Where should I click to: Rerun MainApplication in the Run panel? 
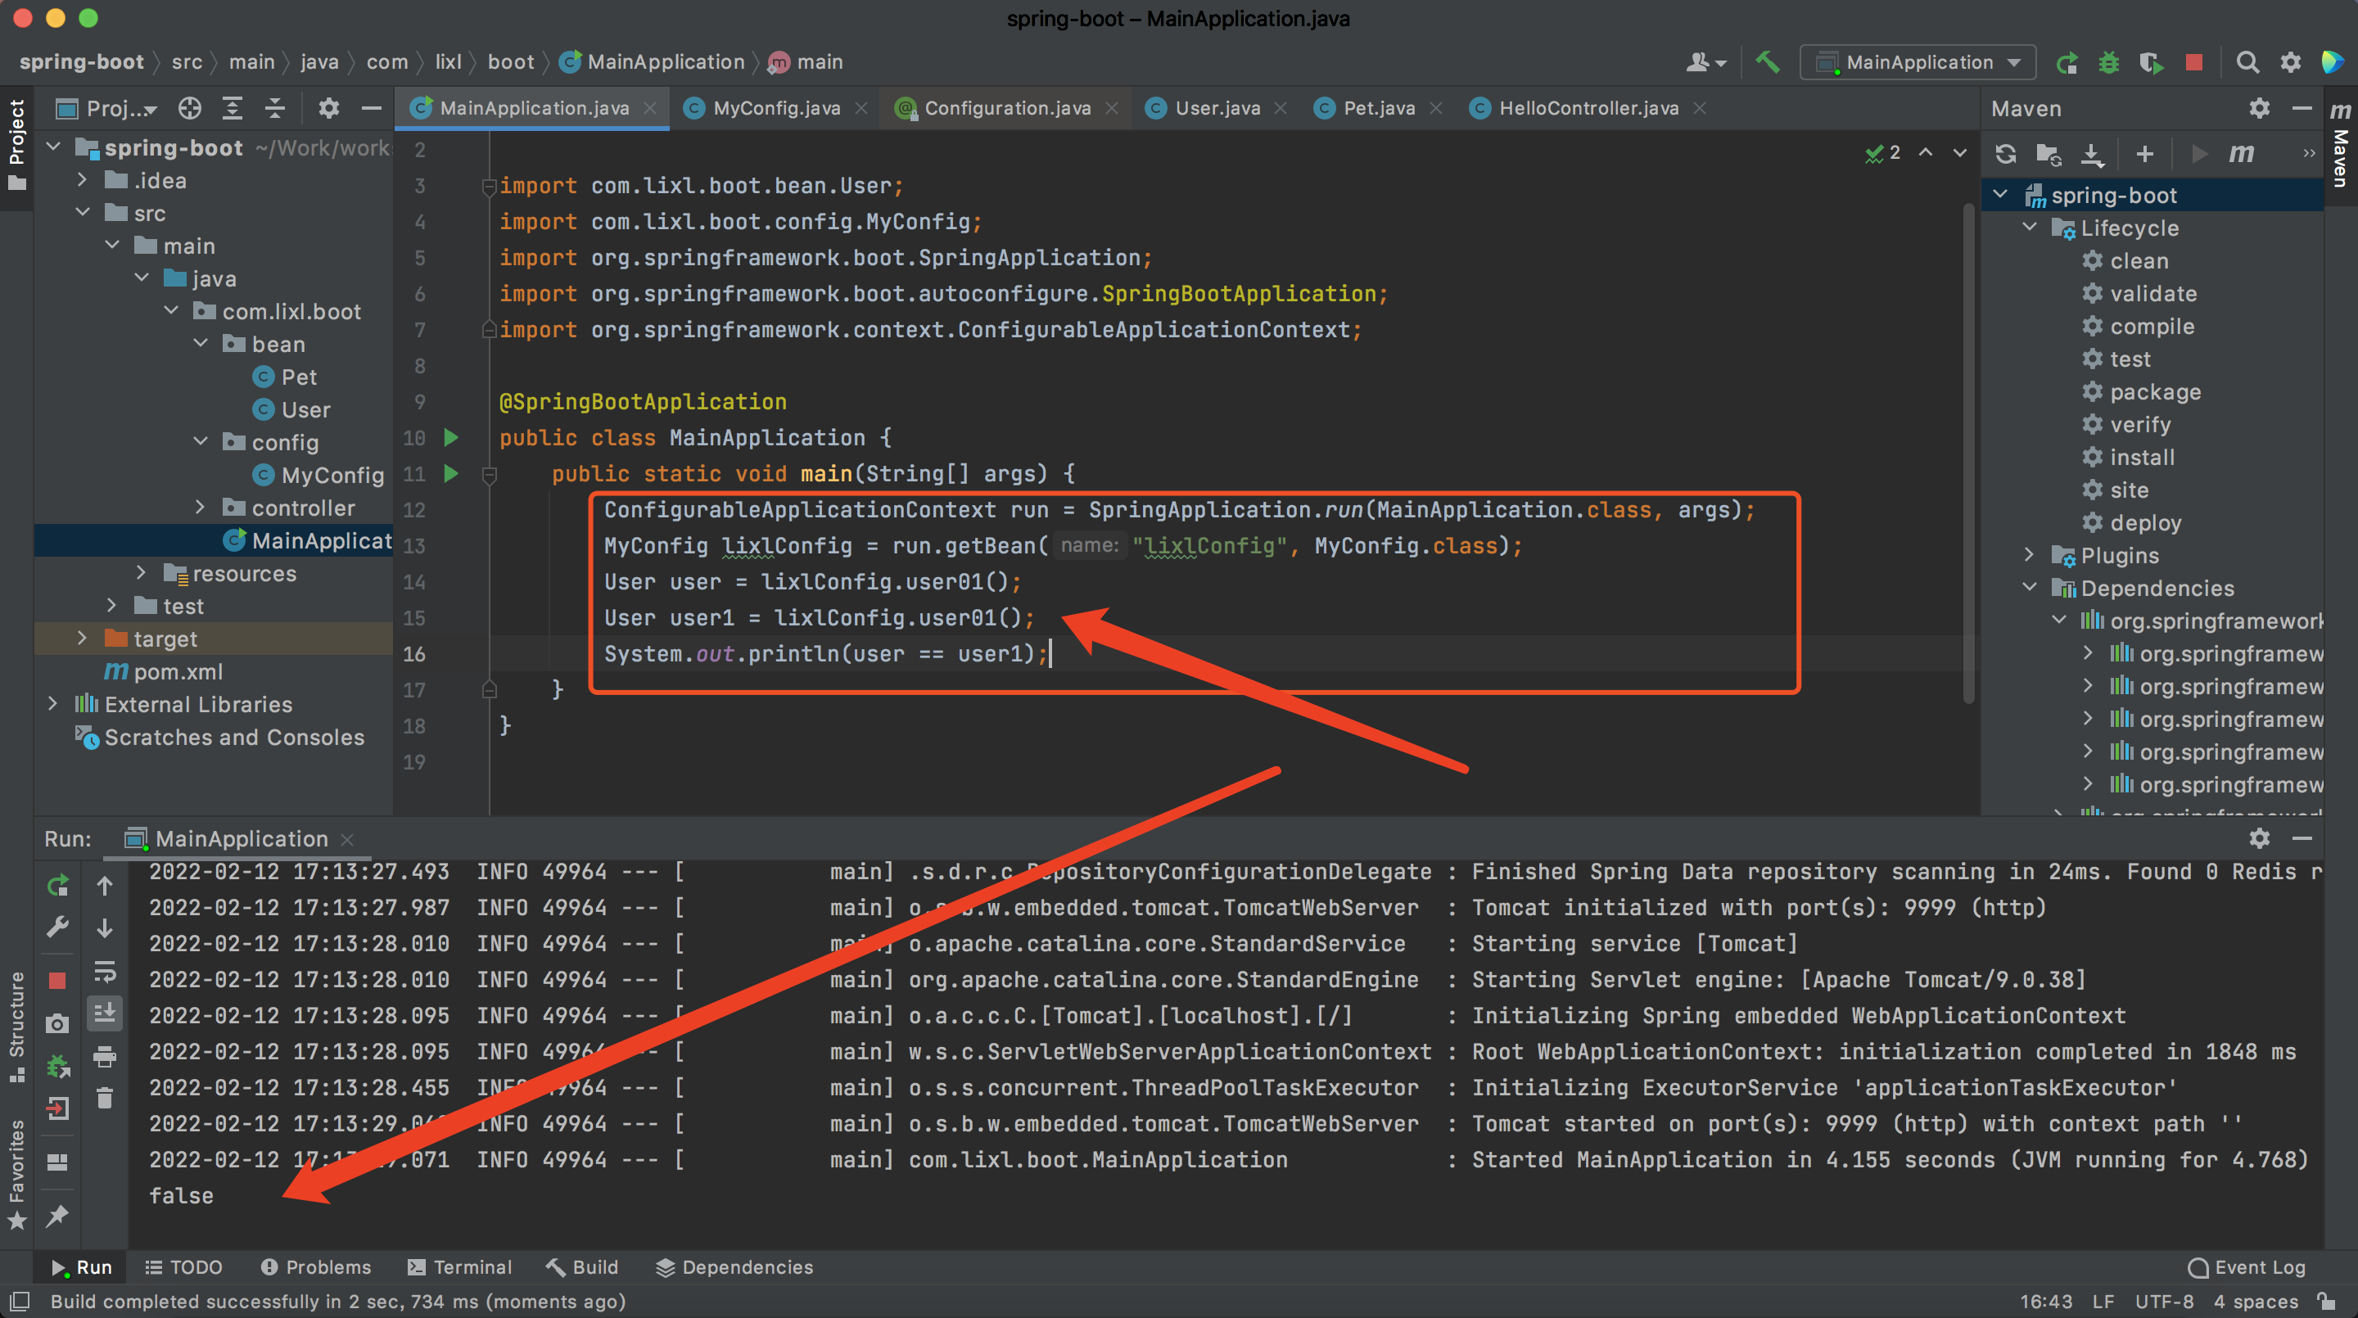[57, 884]
